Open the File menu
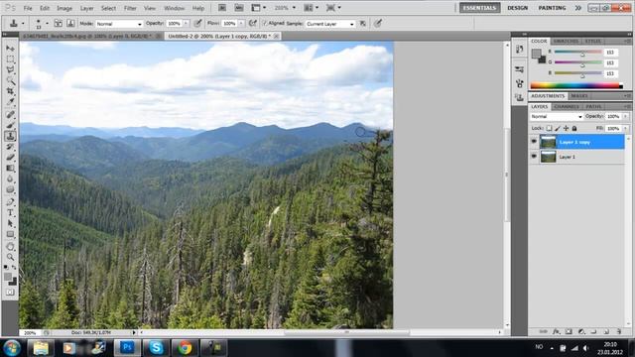635x357 pixels. point(28,8)
